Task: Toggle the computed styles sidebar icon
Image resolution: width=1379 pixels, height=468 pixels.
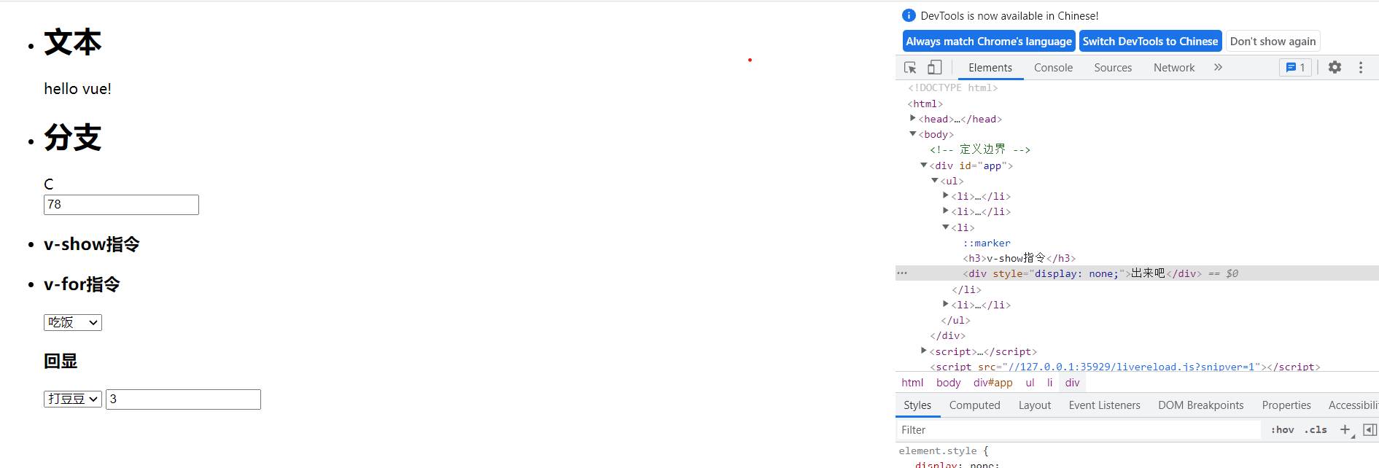Action: pos(1370,429)
